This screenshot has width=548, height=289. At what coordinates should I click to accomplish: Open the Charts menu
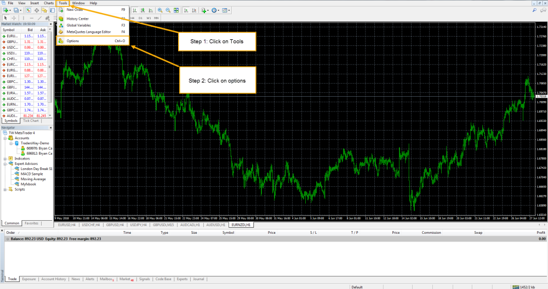49,3
